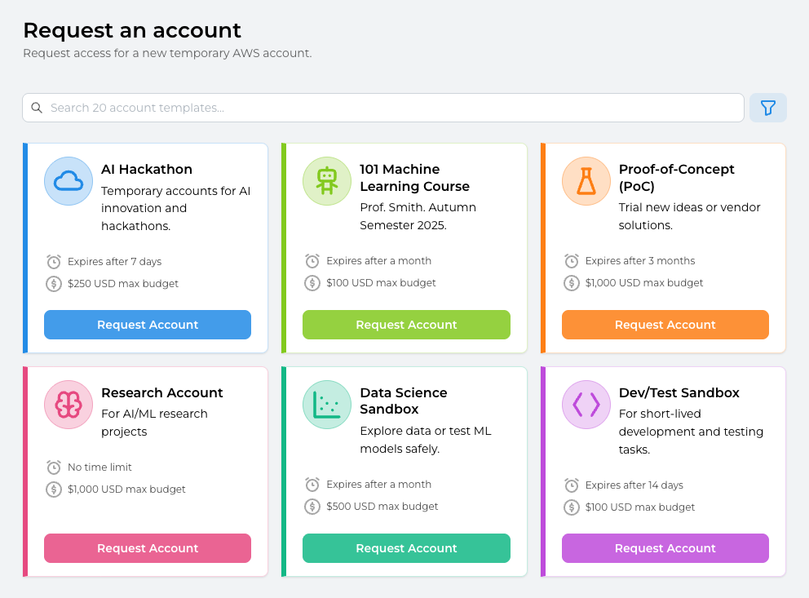This screenshot has width=809, height=598.
Task: Click the filter funnel icon
Action: (767, 108)
